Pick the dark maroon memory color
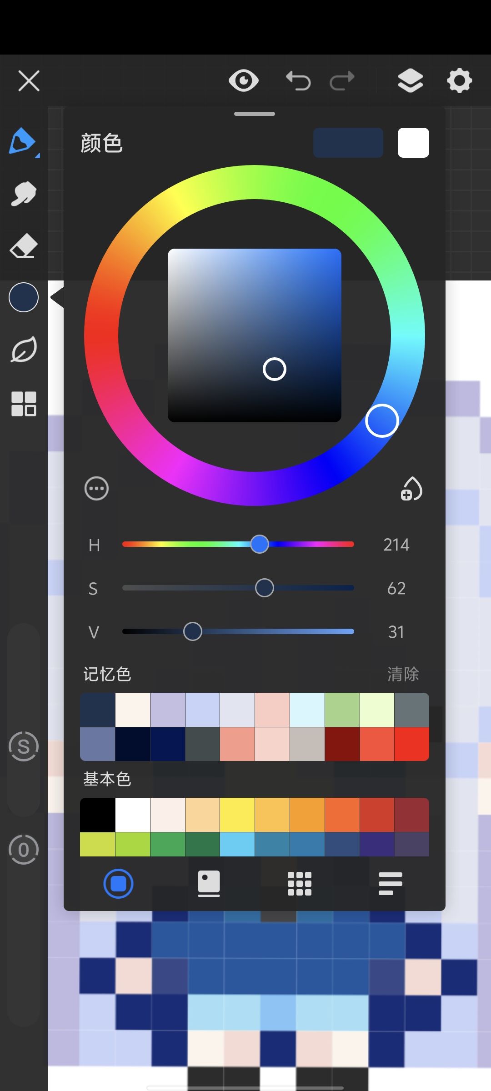Viewport: 491px width, 1091px height. click(342, 744)
